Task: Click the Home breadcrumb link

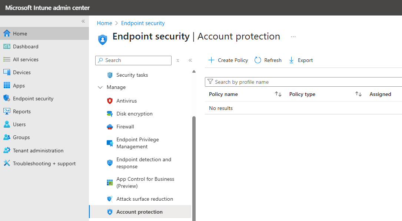Action: (x=104, y=23)
